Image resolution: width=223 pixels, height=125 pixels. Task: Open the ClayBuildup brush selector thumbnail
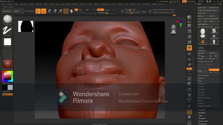(x=8, y=19)
